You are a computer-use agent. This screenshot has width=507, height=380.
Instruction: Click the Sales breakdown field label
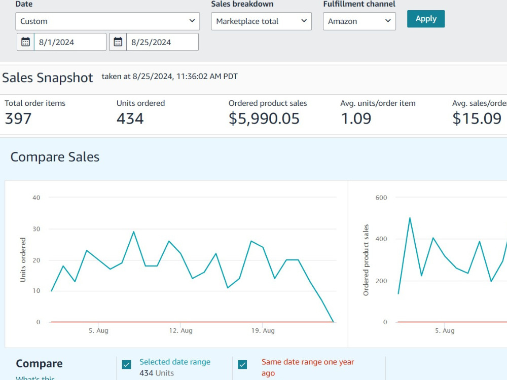[x=242, y=4]
